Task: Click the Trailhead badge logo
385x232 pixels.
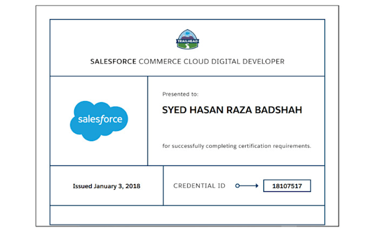Action: click(x=187, y=39)
